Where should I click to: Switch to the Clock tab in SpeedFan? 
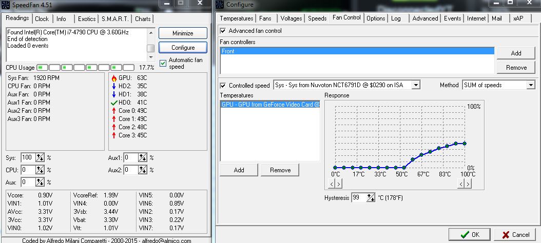(42, 18)
